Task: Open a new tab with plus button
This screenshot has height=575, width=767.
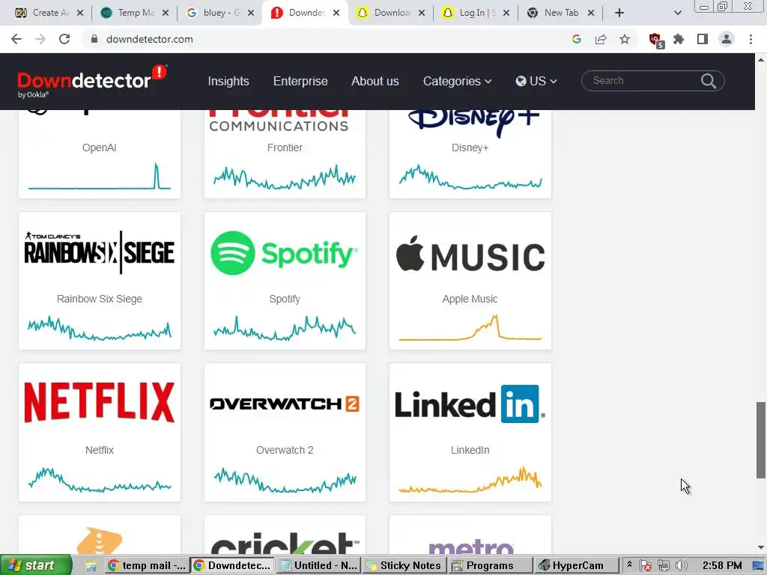Action: (x=619, y=13)
